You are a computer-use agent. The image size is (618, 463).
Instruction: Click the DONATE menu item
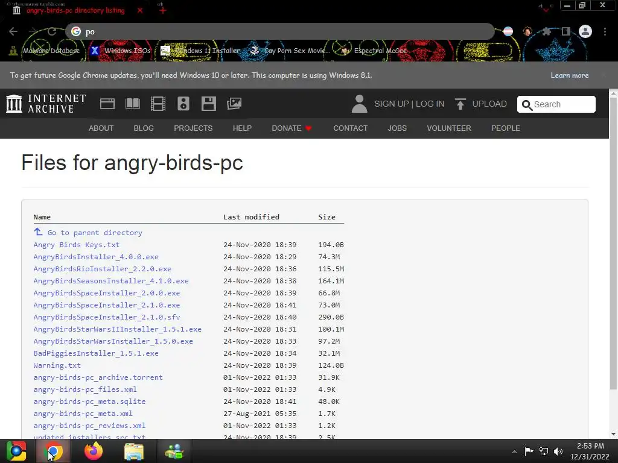tap(291, 128)
